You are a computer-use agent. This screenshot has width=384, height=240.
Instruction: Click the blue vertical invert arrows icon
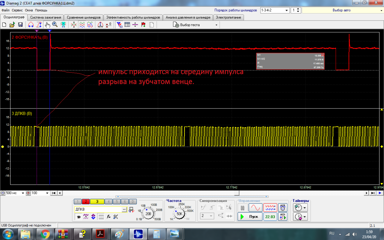(x=93, y=217)
